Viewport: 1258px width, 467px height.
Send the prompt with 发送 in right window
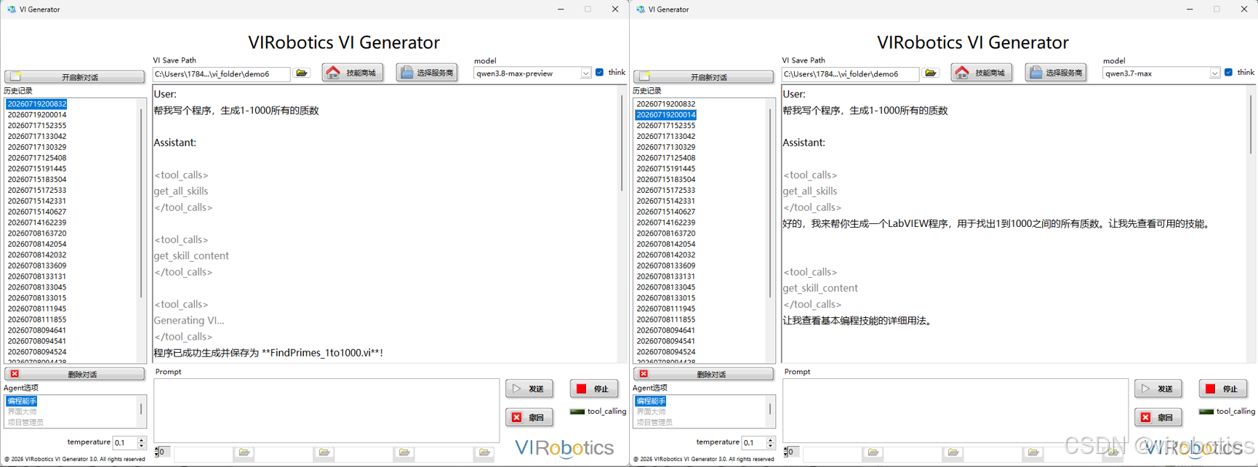1158,389
